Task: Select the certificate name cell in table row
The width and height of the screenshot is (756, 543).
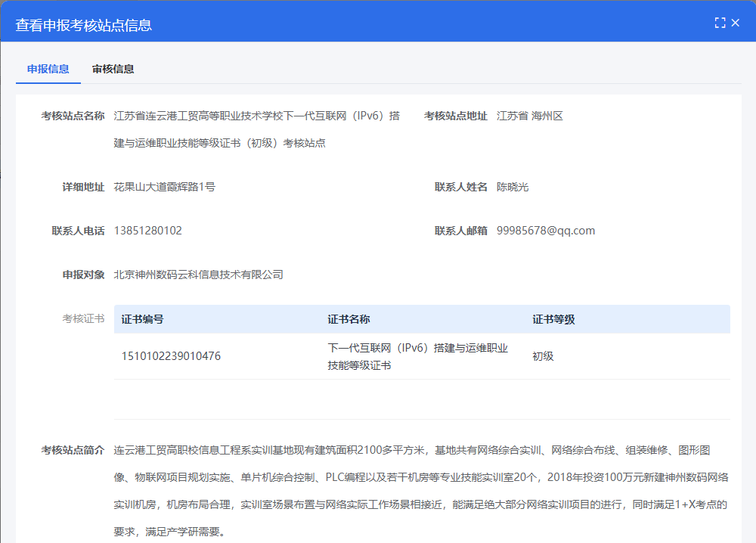Action: tap(417, 356)
